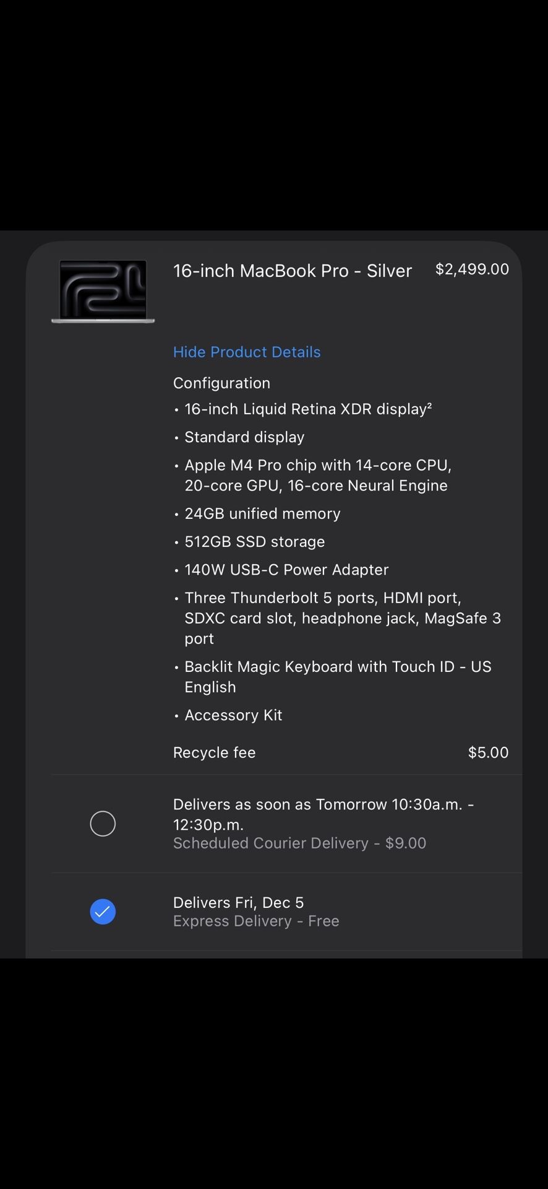Screen dimensions: 548x1189
Task: Collapse details with Hide Product Details
Action: [247, 352]
